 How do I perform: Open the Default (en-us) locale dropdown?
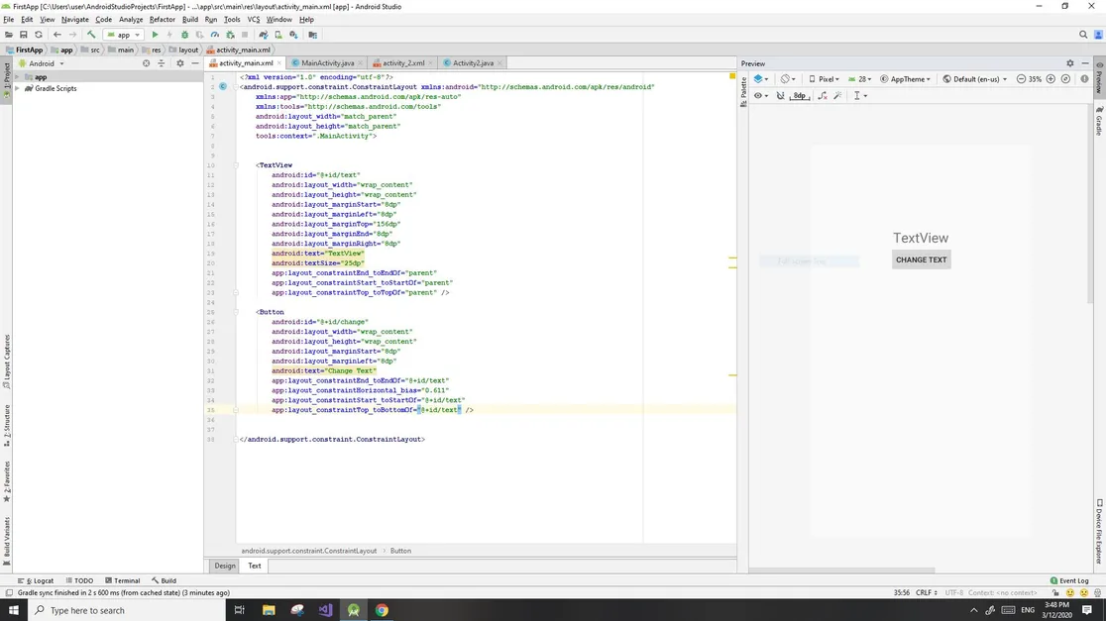pos(975,79)
